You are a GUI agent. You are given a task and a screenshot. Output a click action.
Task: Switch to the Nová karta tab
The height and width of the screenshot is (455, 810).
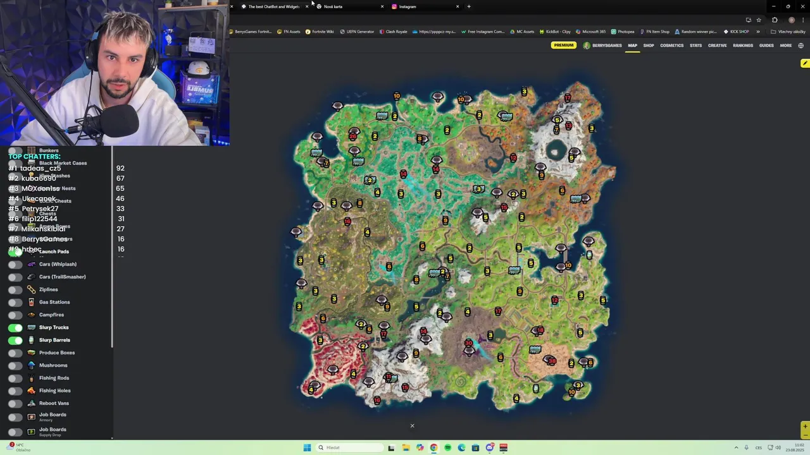coord(349,6)
